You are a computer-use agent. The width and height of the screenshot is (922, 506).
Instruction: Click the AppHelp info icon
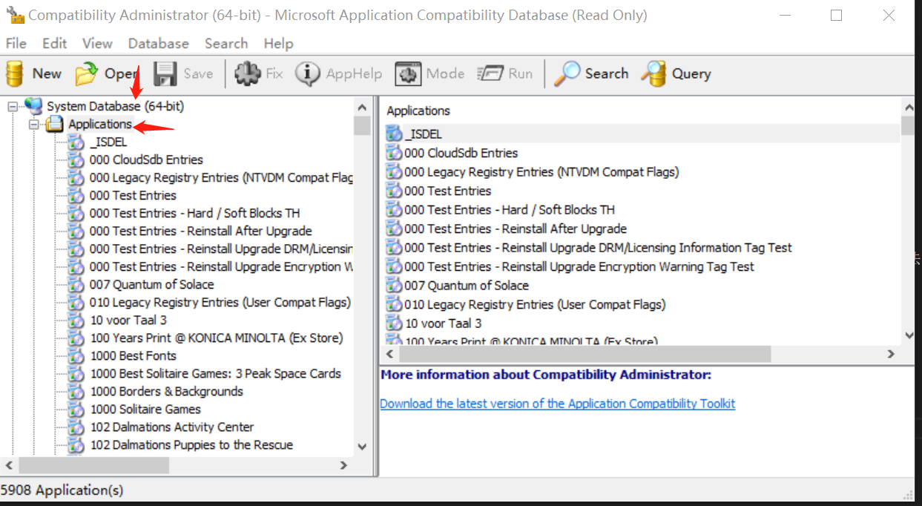[308, 73]
